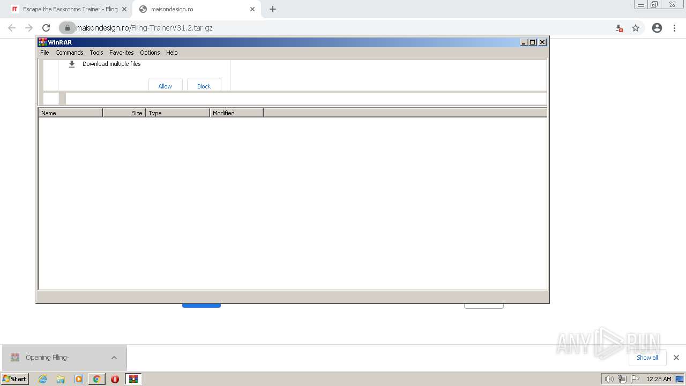Minimize the WinRAR window

pyautogui.click(x=524, y=42)
